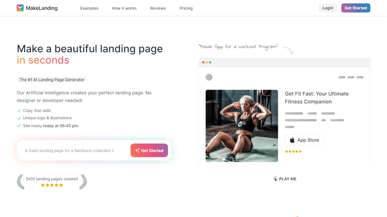Image resolution: width=387 pixels, height=217 pixels.
Task: Click the workout woman thumbnail image
Action: point(242,126)
